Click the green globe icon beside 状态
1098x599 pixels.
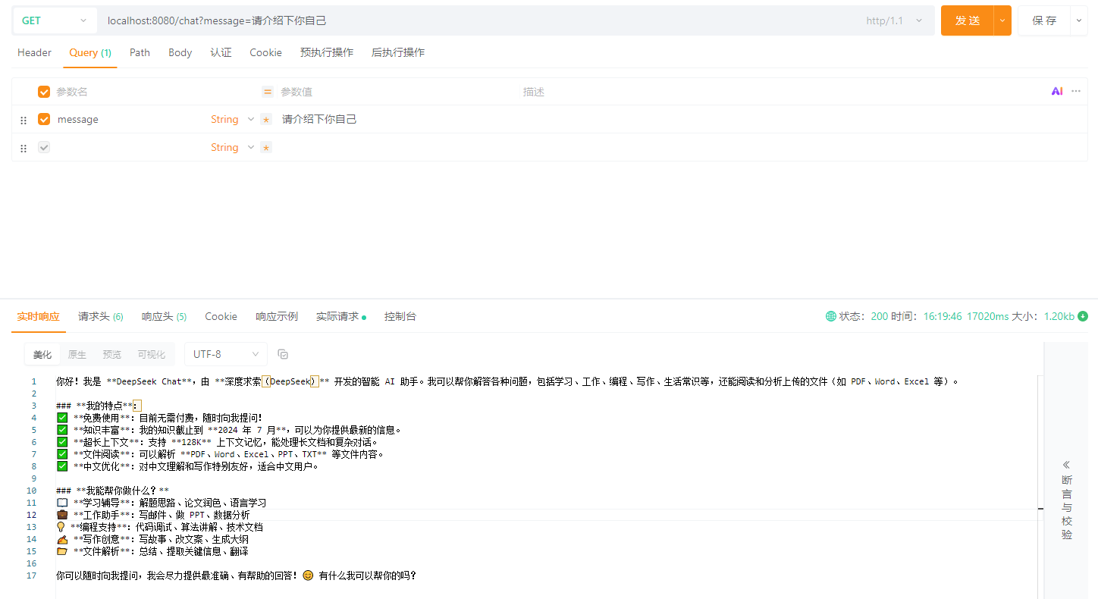point(831,316)
